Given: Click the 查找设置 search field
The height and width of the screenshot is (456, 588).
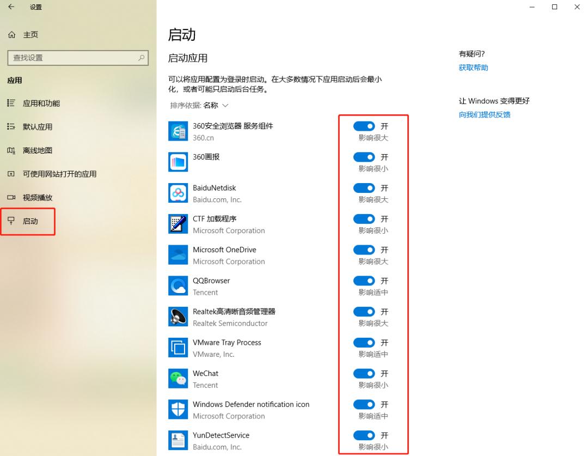Looking at the screenshot, I should click(x=78, y=58).
